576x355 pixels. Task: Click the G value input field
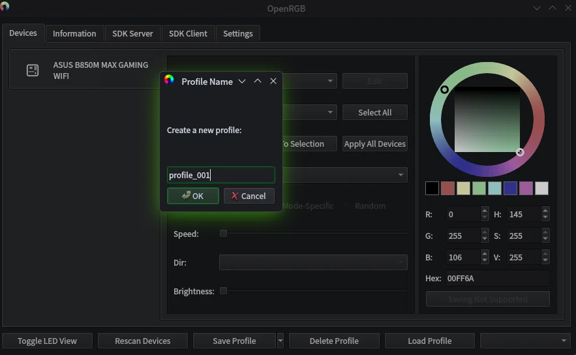click(x=463, y=236)
